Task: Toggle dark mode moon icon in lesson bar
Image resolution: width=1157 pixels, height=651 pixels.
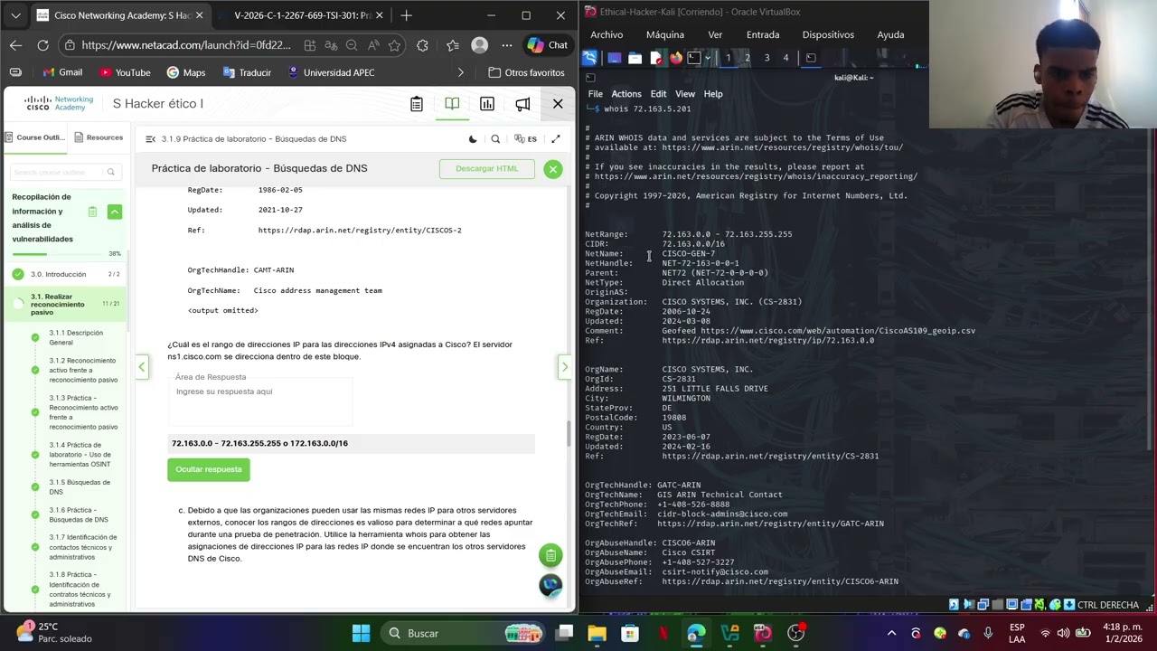Action: pos(473,139)
